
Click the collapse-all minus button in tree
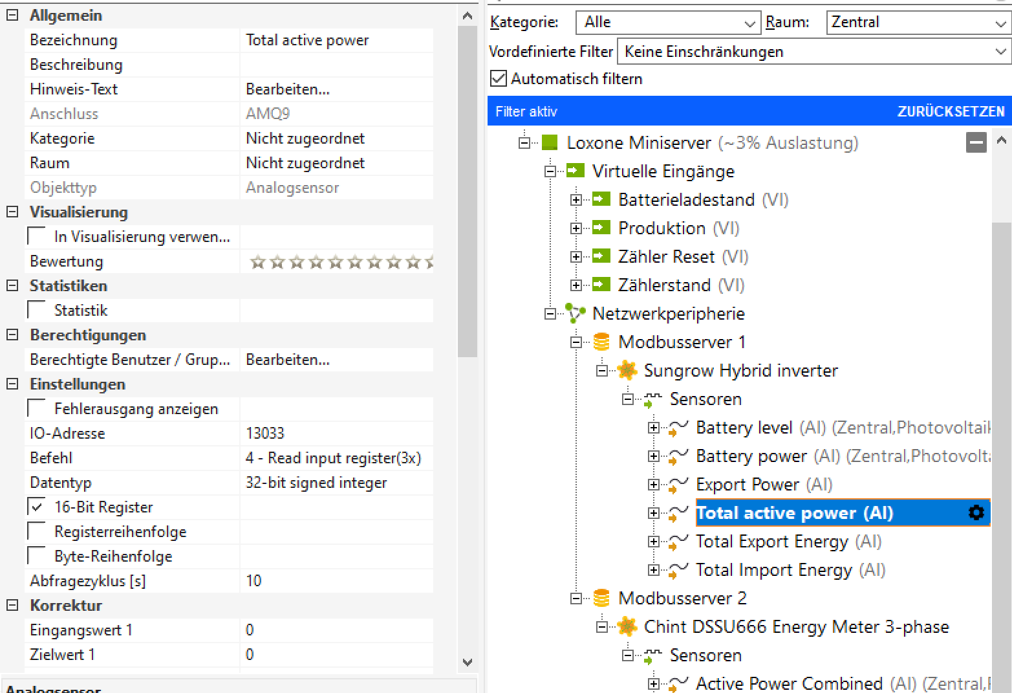tap(976, 142)
